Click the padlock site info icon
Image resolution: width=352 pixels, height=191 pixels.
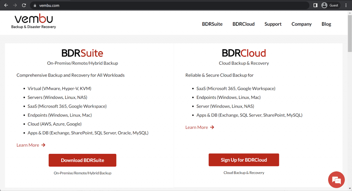click(35, 5)
